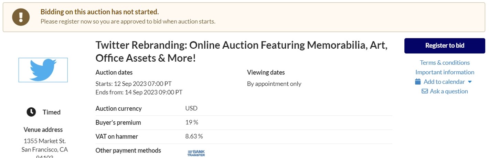Expand the Add to calendar dropdown arrow
Viewport: 489px width, 158px height.
point(470,82)
